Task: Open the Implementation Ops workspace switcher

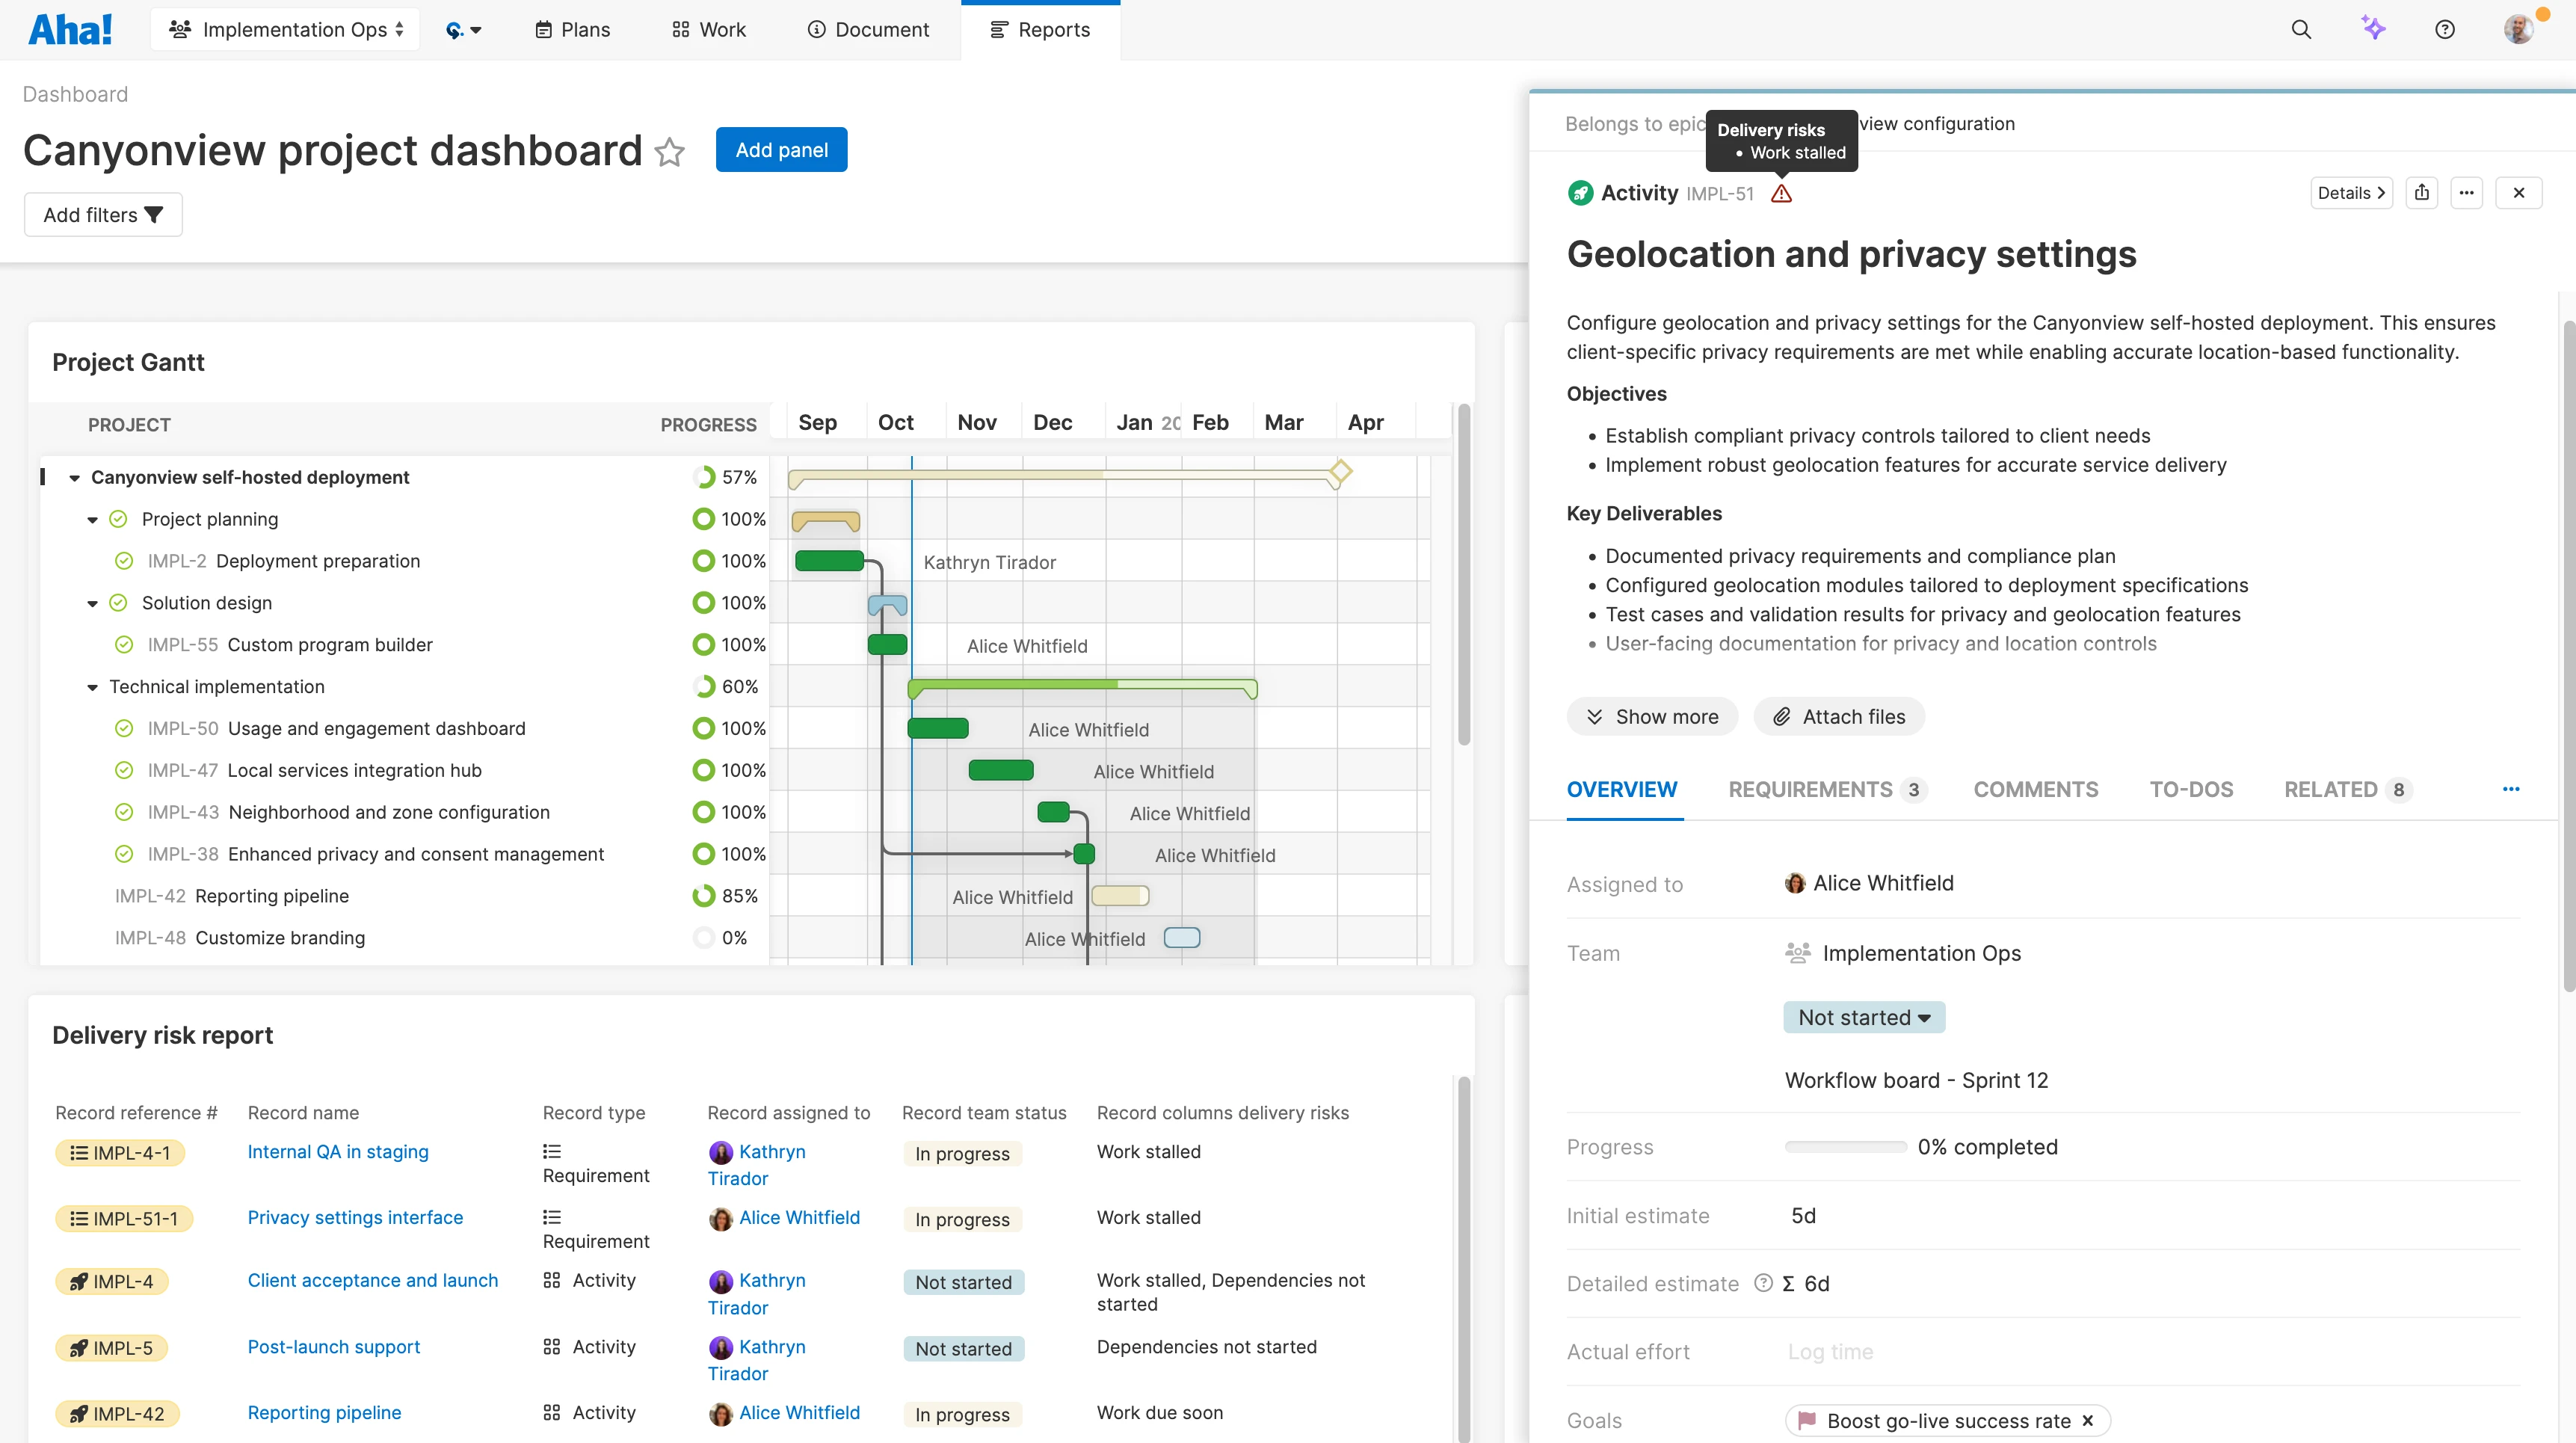Action: point(284,29)
